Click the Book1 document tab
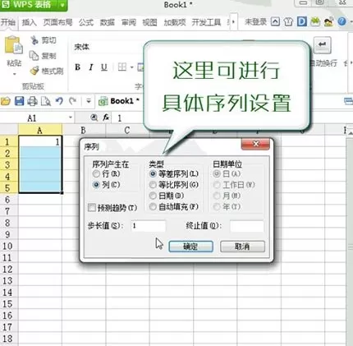 119,101
